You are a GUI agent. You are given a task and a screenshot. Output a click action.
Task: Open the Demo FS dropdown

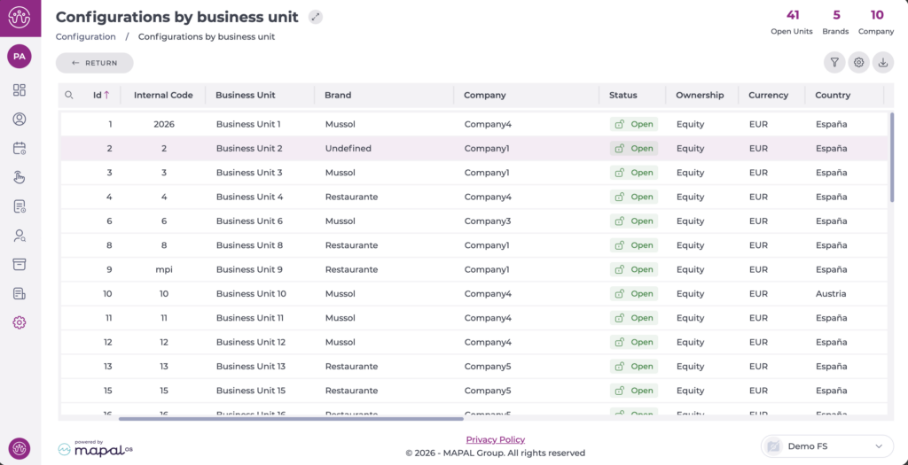(826, 446)
